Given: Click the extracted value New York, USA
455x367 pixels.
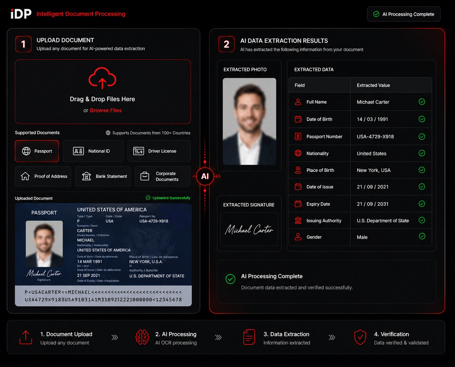Looking at the screenshot, I should pos(374,170).
